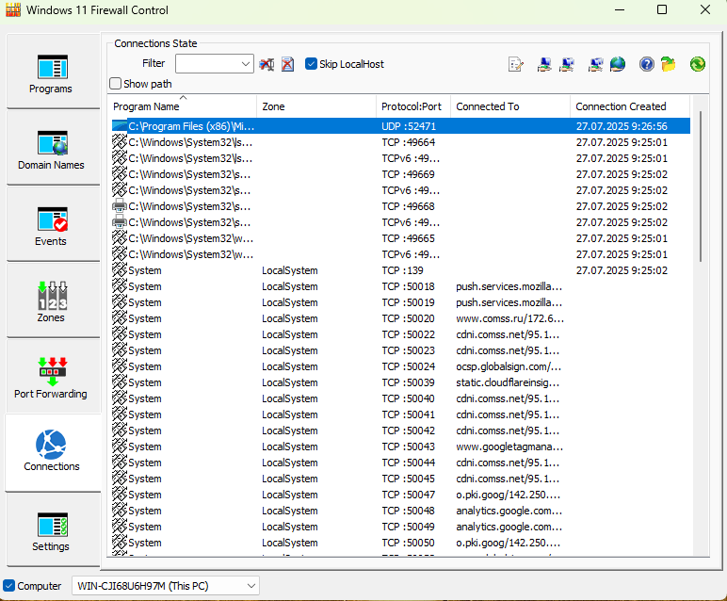Open the Domain Names panel
727x601 pixels.
pyautogui.click(x=51, y=149)
